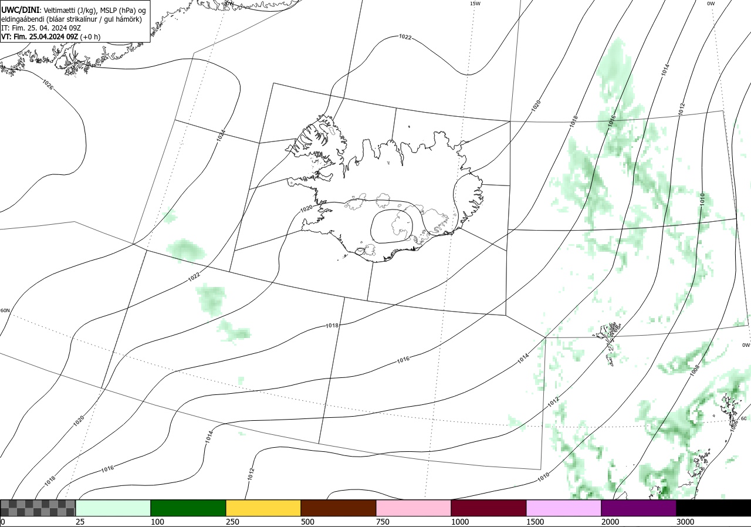Click the maroon 1000–1500 legend swatch

(489, 508)
